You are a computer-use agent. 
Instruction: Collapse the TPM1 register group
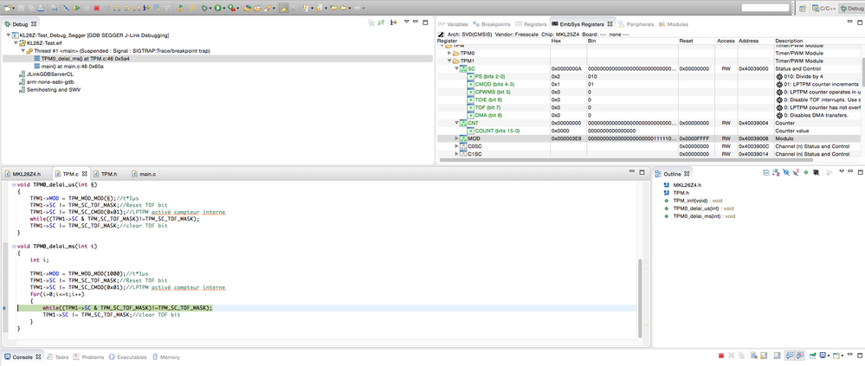click(449, 61)
